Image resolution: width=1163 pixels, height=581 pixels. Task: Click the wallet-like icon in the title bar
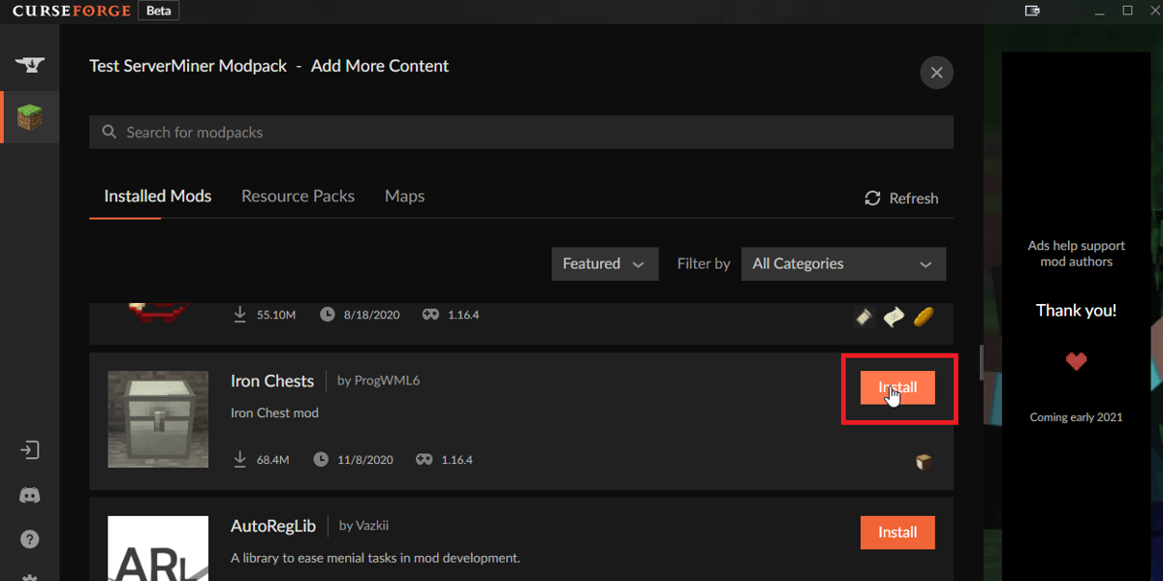point(1032,11)
